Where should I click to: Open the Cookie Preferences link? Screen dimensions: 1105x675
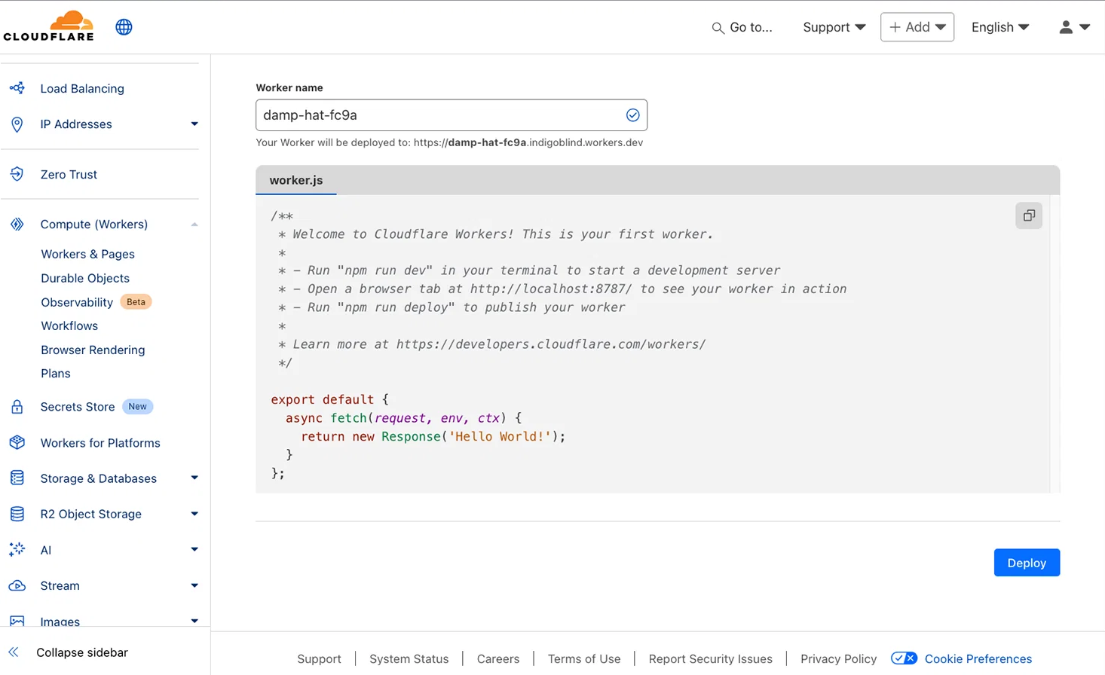(x=978, y=658)
